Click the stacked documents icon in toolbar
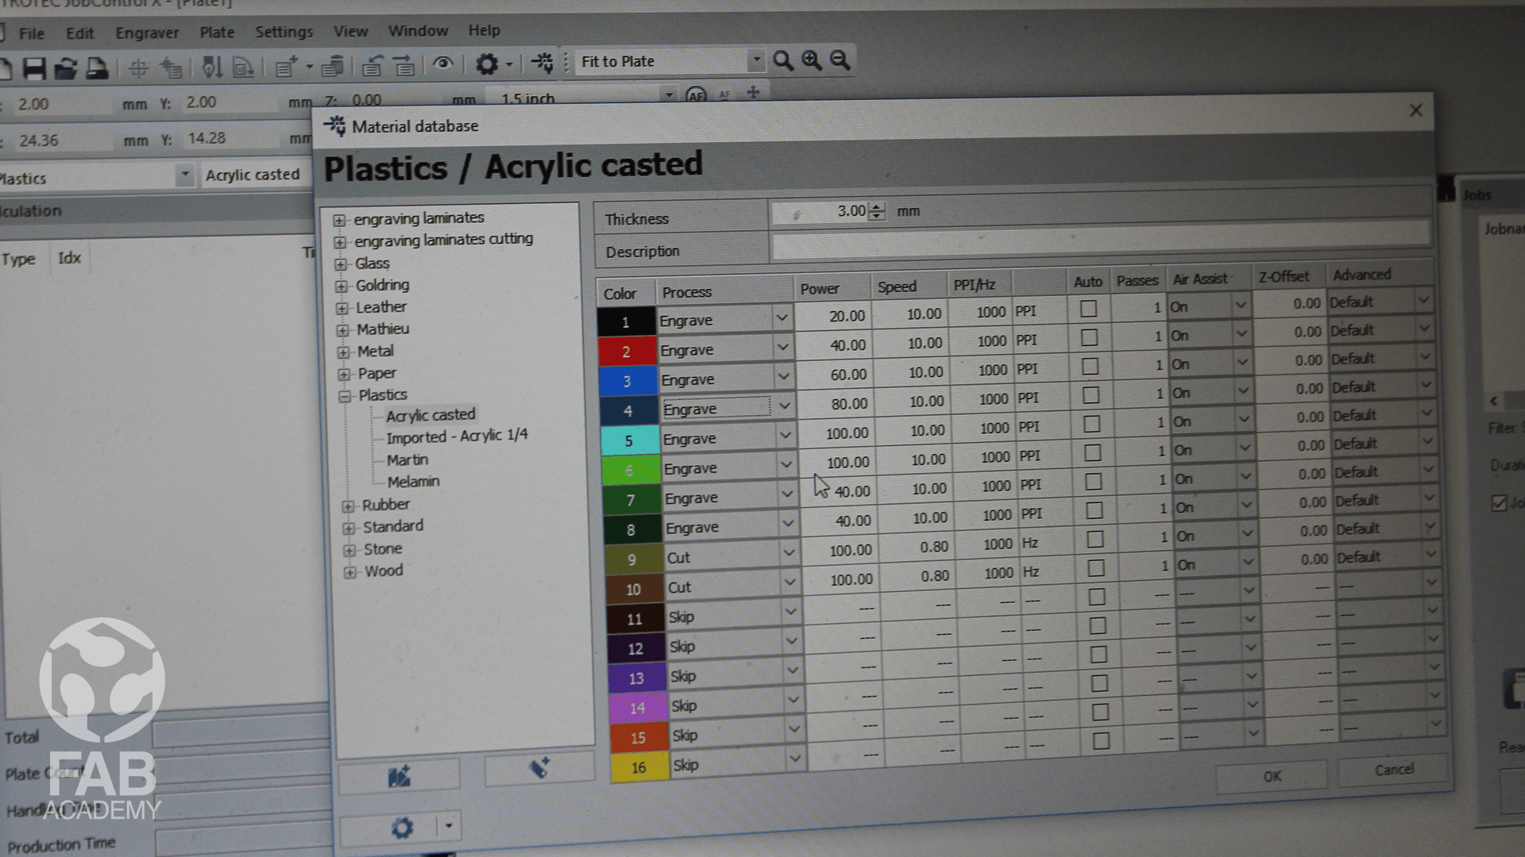 [332, 67]
